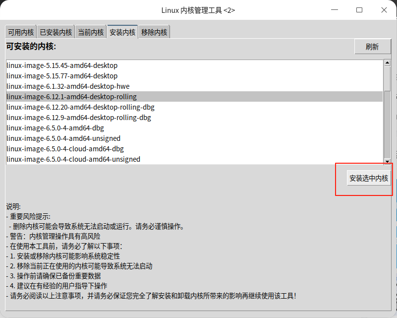The height and width of the screenshot is (318, 397).
Task: Select linux-image-5.15.45-amd64-desktop in the list
Action: [194, 65]
